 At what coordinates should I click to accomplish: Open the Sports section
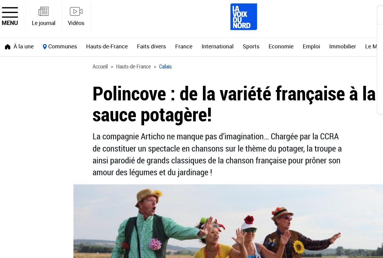coord(251,47)
